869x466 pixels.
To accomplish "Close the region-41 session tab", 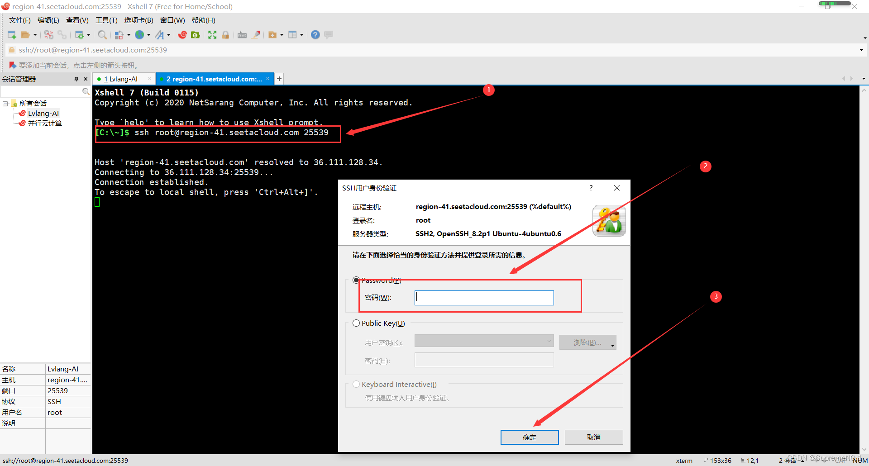I will click(x=268, y=79).
